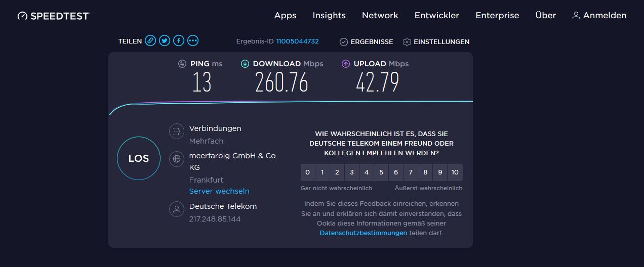
Task: Share the result on Twitter
Action: [165, 41]
